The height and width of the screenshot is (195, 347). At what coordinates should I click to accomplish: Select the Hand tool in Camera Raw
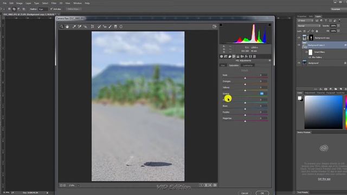click(x=67, y=27)
